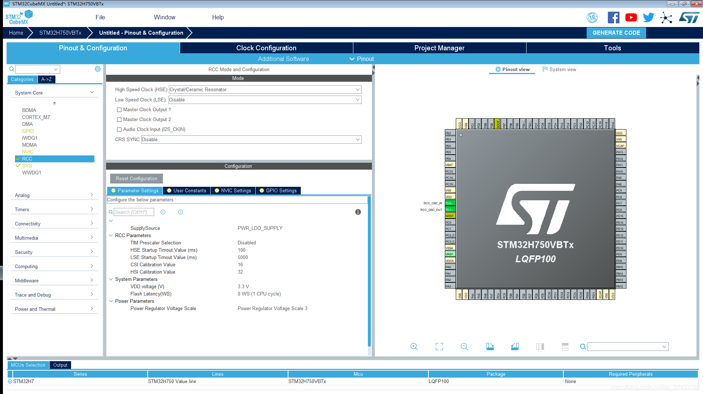This screenshot has height=394, width=703.
Task: Switch to Clock Configuration tab
Action: pyautogui.click(x=266, y=48)
